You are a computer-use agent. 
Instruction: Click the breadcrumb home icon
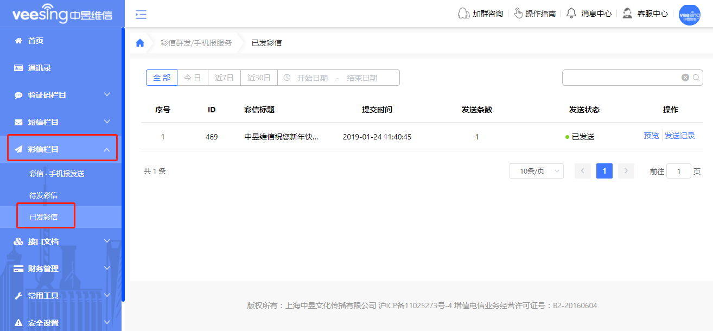[139, 41]
